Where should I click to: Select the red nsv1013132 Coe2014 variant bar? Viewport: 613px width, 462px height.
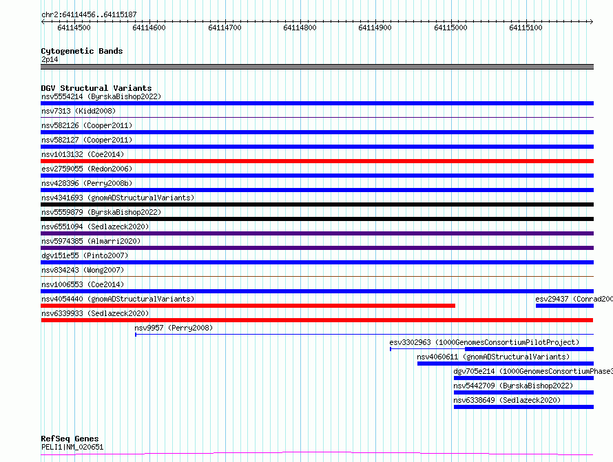317,161
